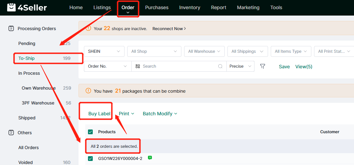Go to the Marketing menu
The width and height of the screenshot is (354, 165).
248,7
